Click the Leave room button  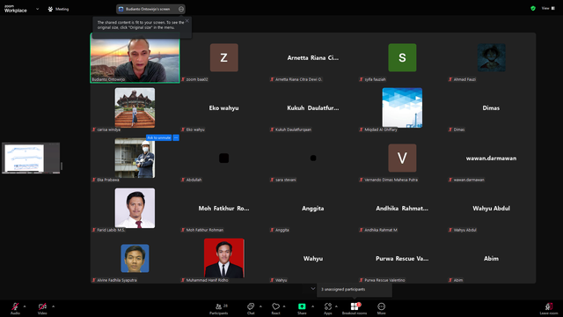[549, 308]
